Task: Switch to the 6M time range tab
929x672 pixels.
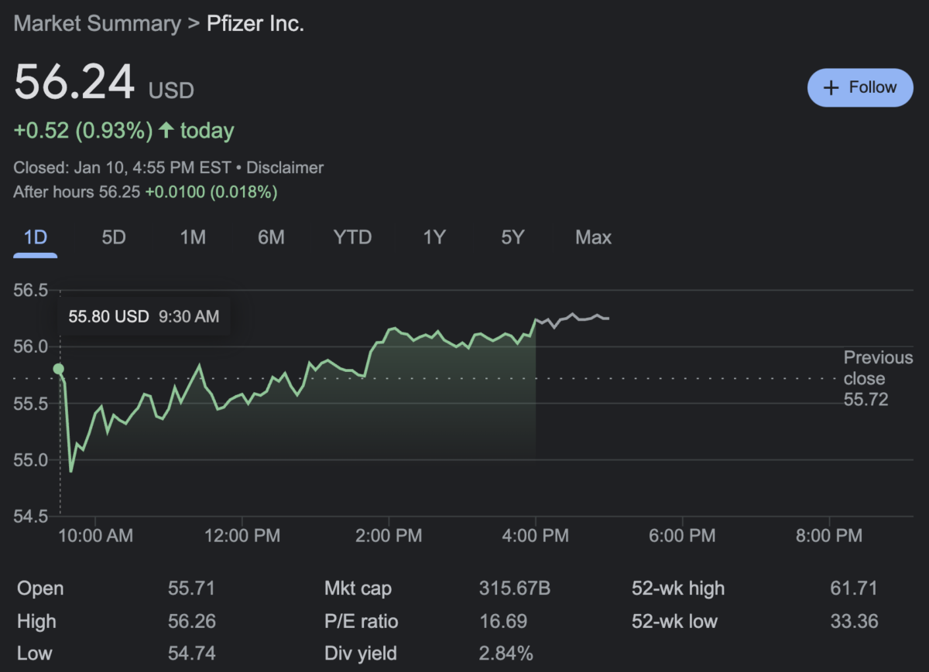Action: click(271, 237)
